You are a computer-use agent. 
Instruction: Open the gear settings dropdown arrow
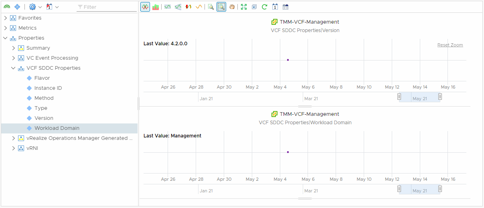click(x=40, y=7)
